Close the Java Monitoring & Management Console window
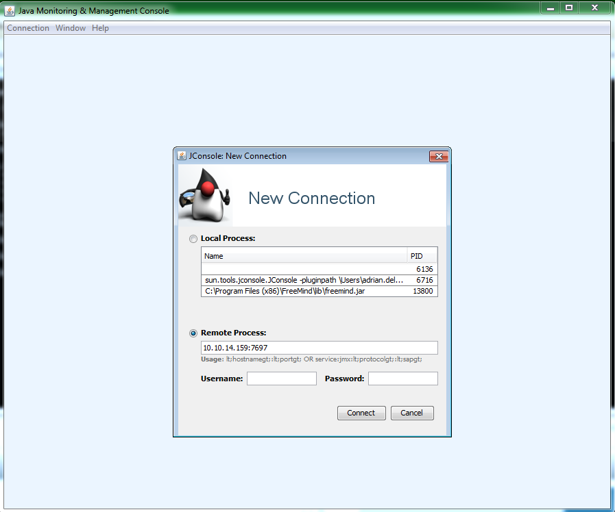Image resolution: width=615 pixels, height=512 pixels. tap(594, 8)
